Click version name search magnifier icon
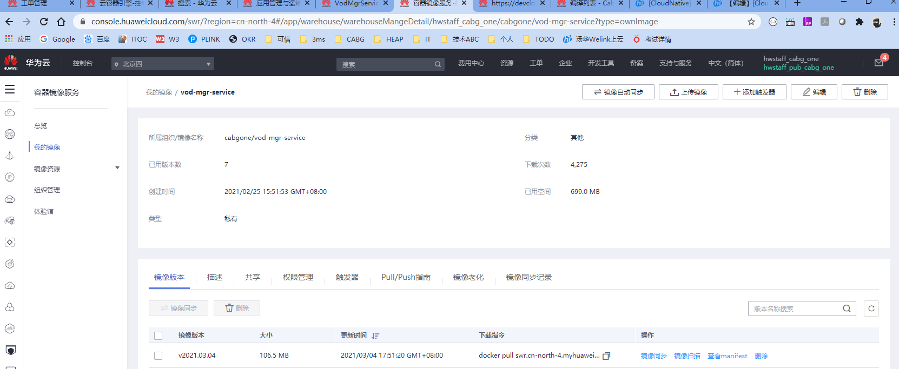 (x=847, y=308)
